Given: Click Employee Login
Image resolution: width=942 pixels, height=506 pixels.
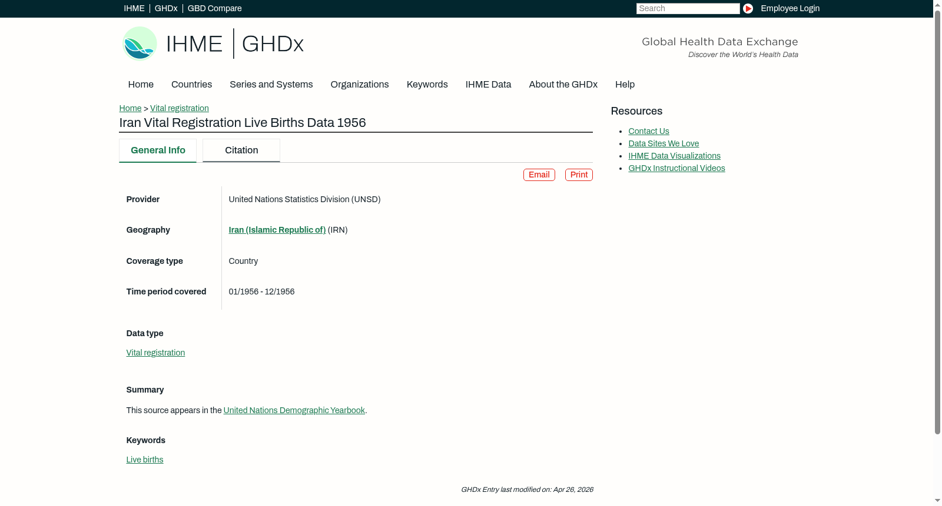Looking at the screenshot, I should [x=790, y=8].
